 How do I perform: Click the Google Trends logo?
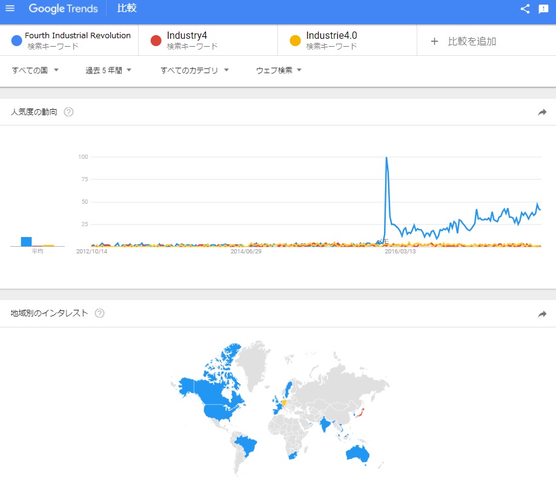[x=63, y=9]
